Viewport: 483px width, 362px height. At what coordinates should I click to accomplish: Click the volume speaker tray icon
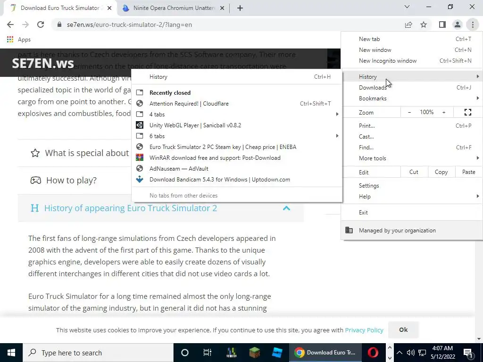pos(411,353)
